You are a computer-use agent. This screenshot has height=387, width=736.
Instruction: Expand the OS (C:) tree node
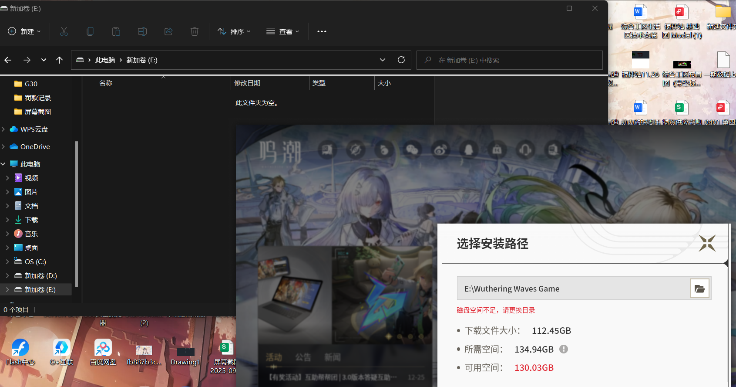point(7,261)
